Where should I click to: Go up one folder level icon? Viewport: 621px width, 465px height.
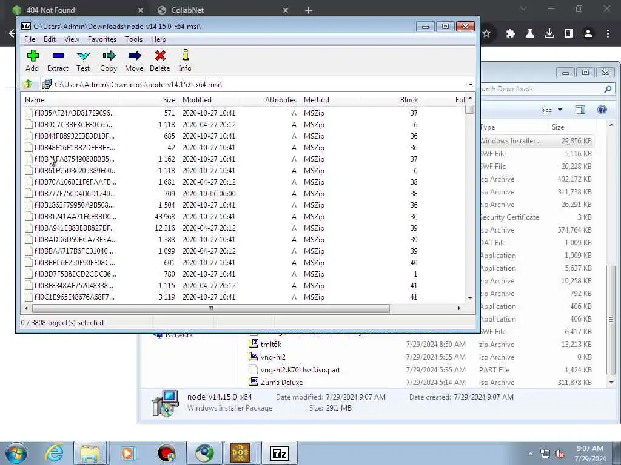[28, 84]
